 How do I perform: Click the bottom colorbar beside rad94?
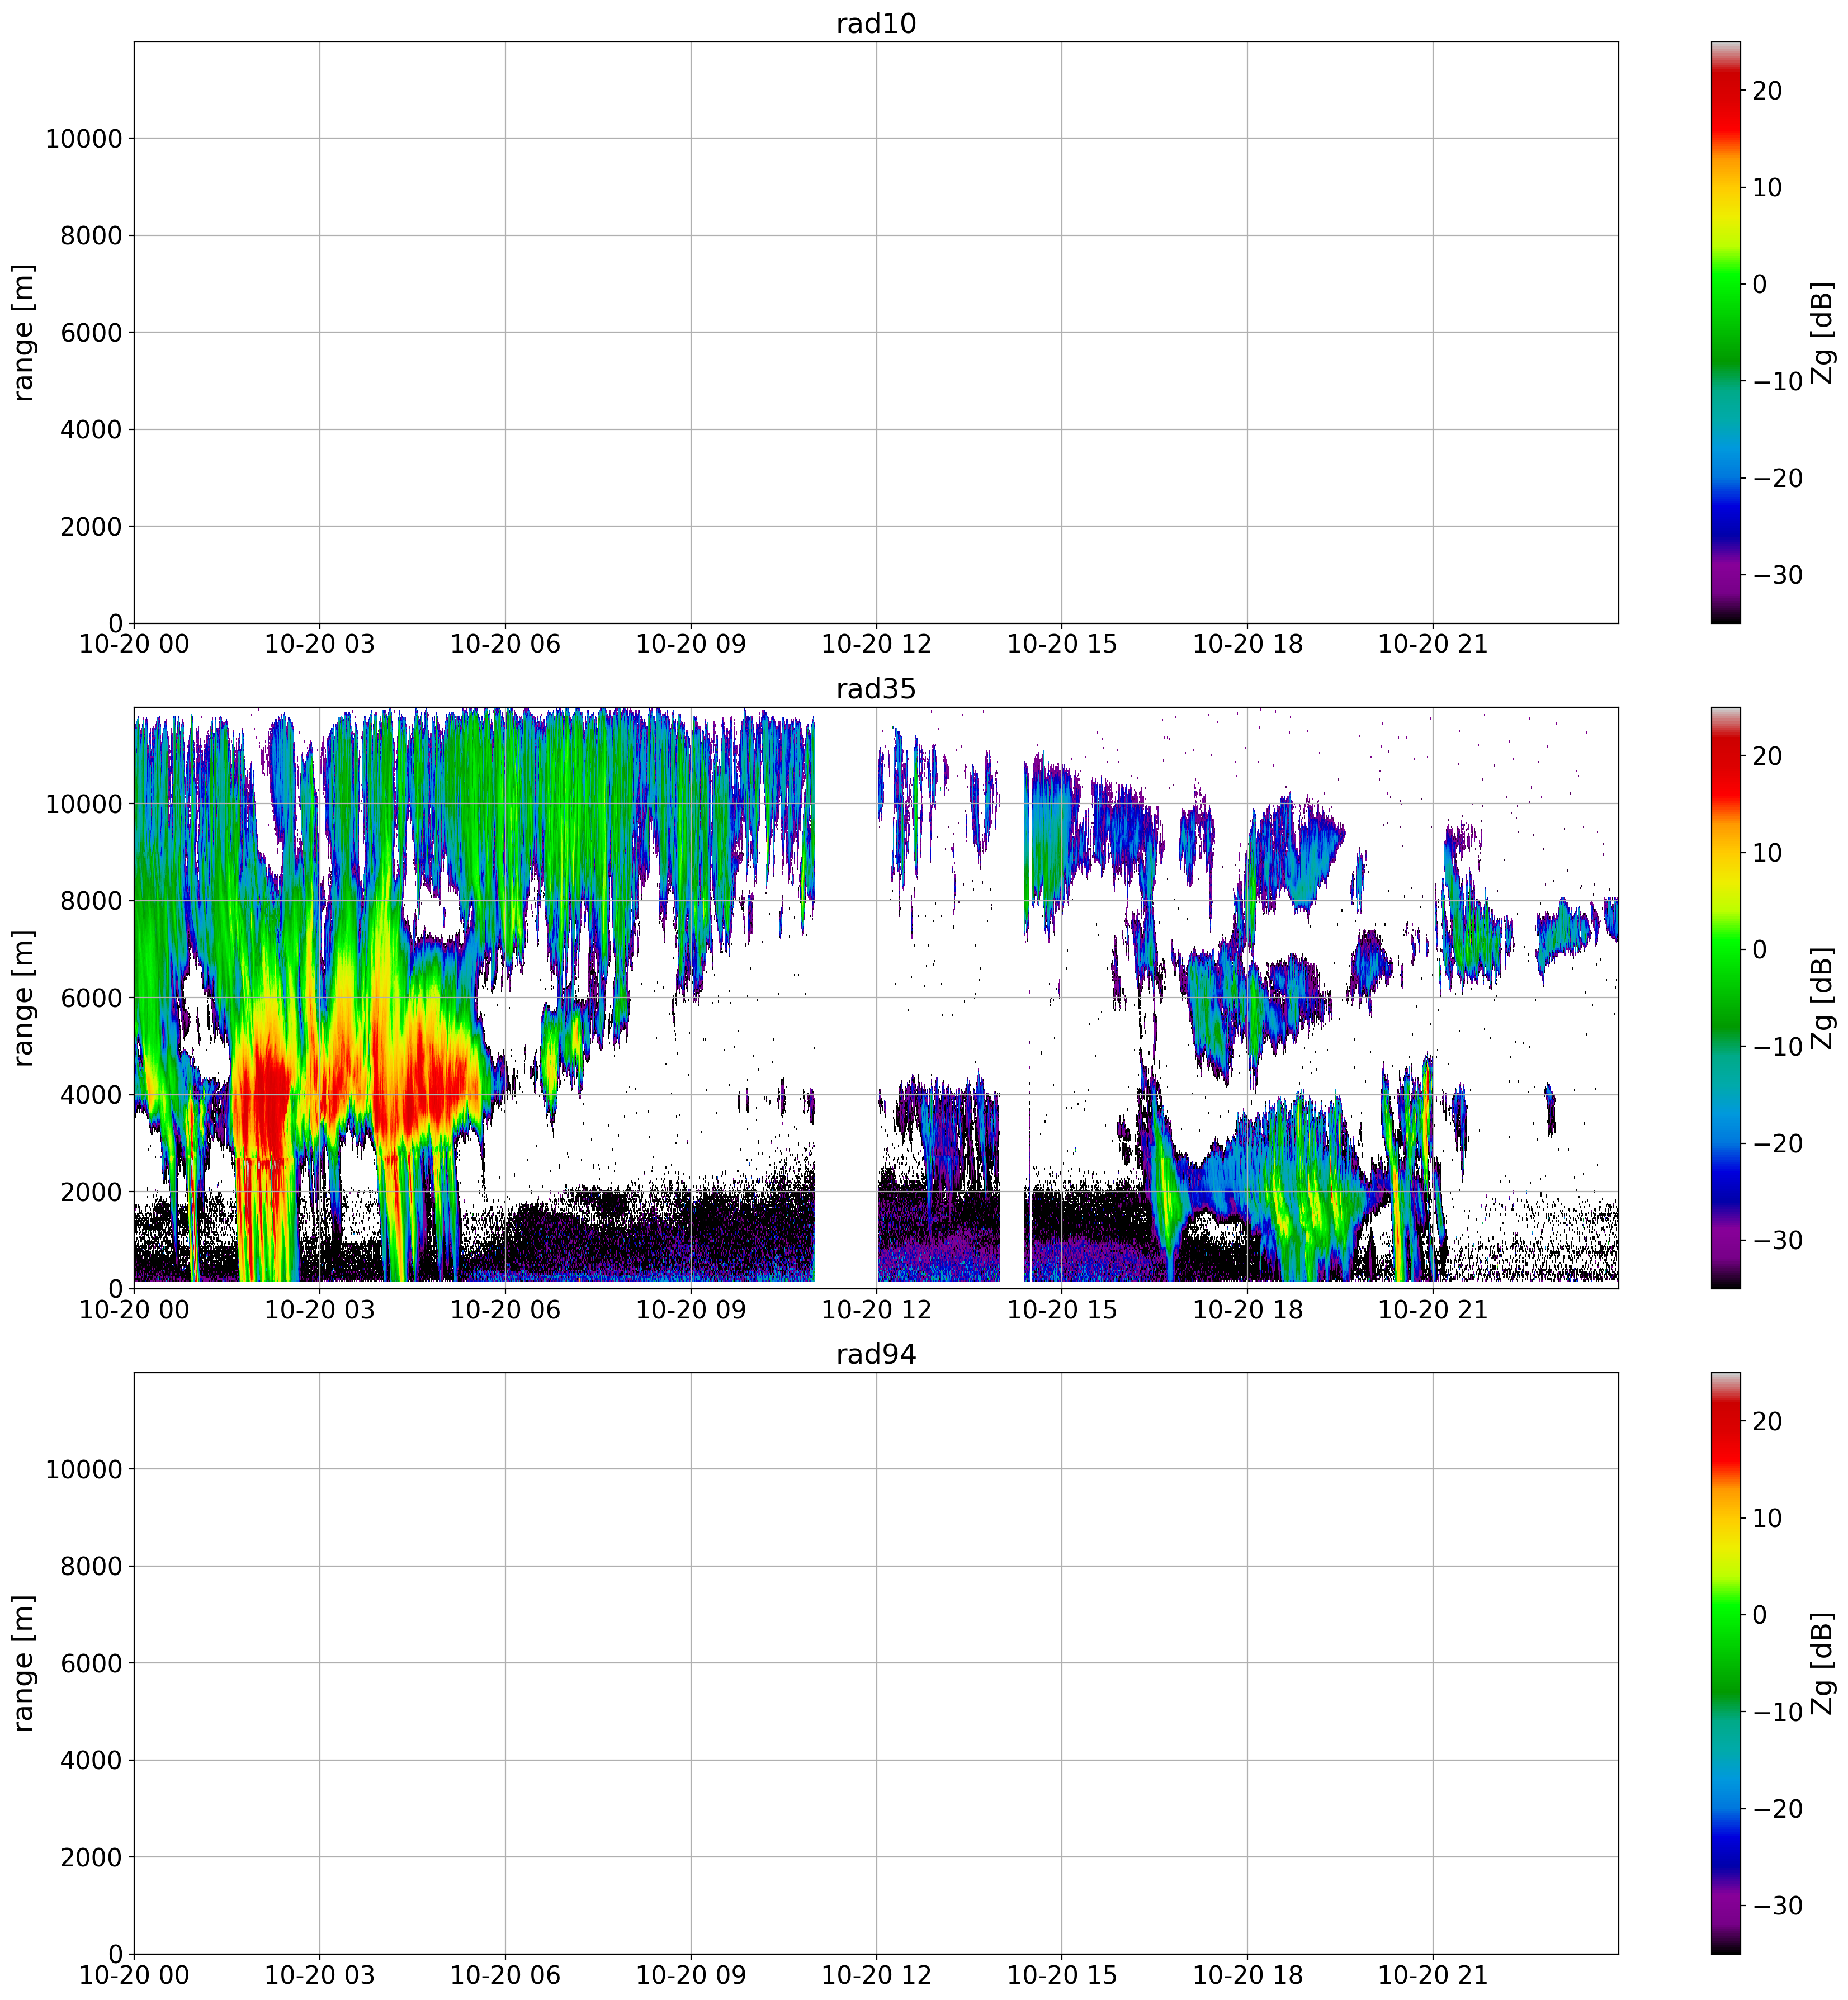click(1725, 1662)
